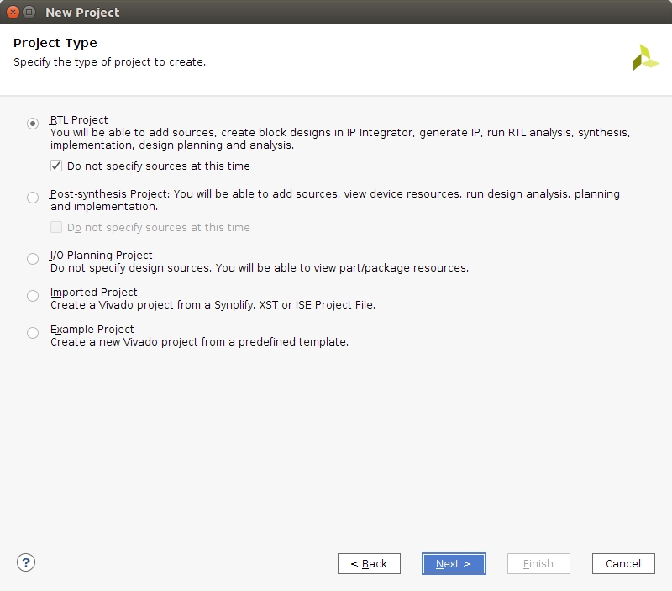Go to the previous step with Back
Image resolution: width=672 pixels, height=591 pixels.
point(369,563)
